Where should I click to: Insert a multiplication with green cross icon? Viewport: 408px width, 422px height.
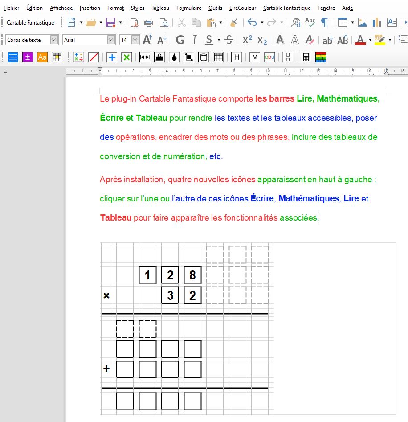126,57
